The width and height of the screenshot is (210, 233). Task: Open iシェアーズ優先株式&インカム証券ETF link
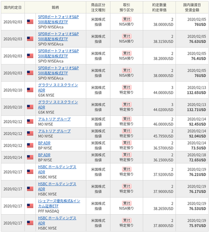coord(59,203)
